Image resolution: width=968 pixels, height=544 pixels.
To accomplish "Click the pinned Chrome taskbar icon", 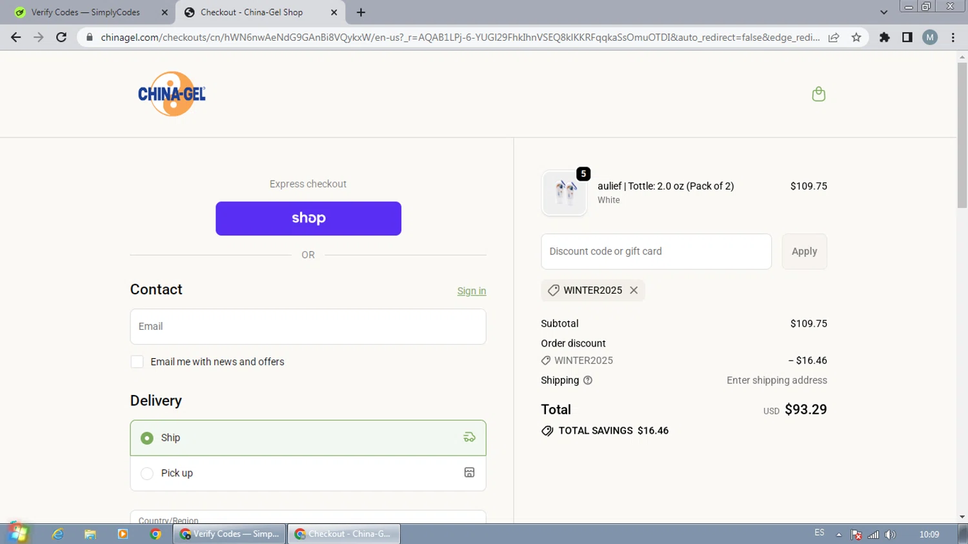I will [156, 534].
